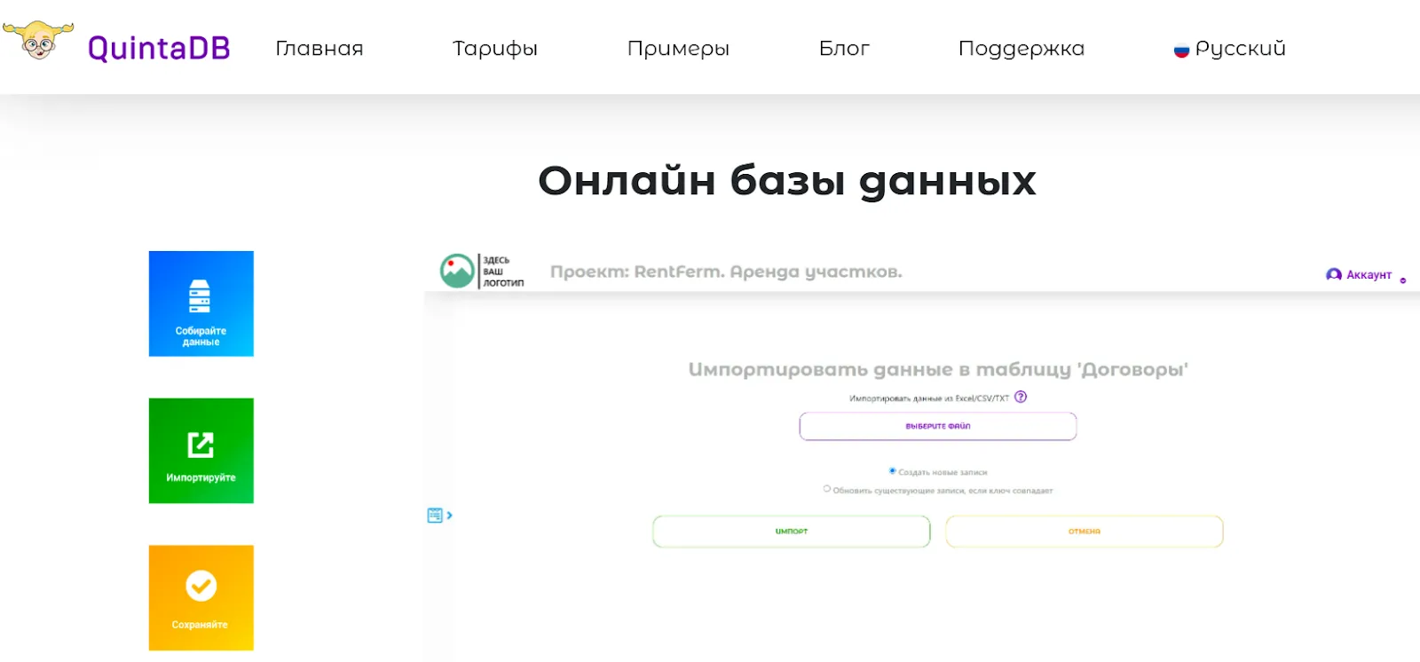Click the Проект: RentFerm project title

[726, 272]
